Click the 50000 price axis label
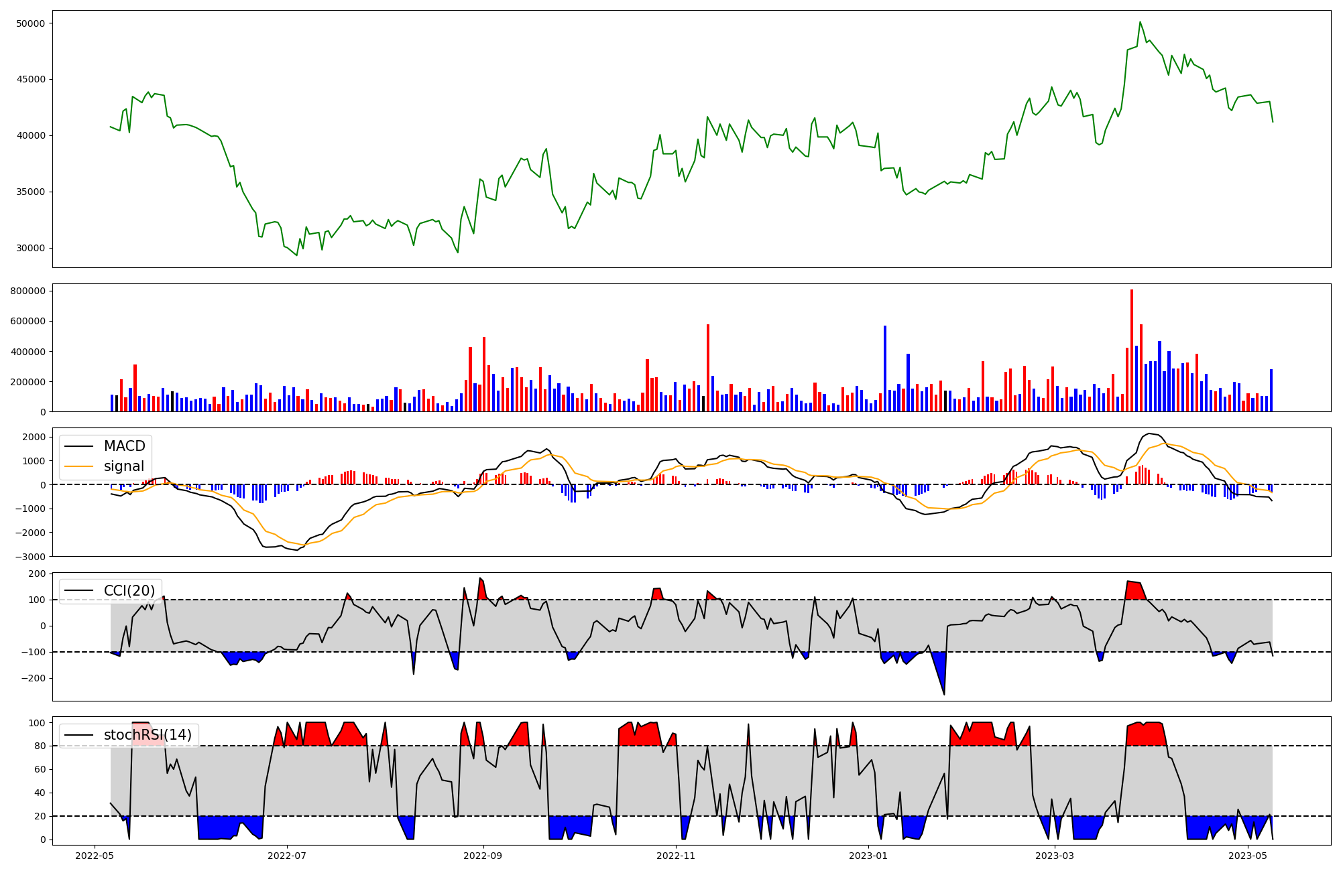The height and width of the screenshot is (871, 1341). (x=30, y=23)
